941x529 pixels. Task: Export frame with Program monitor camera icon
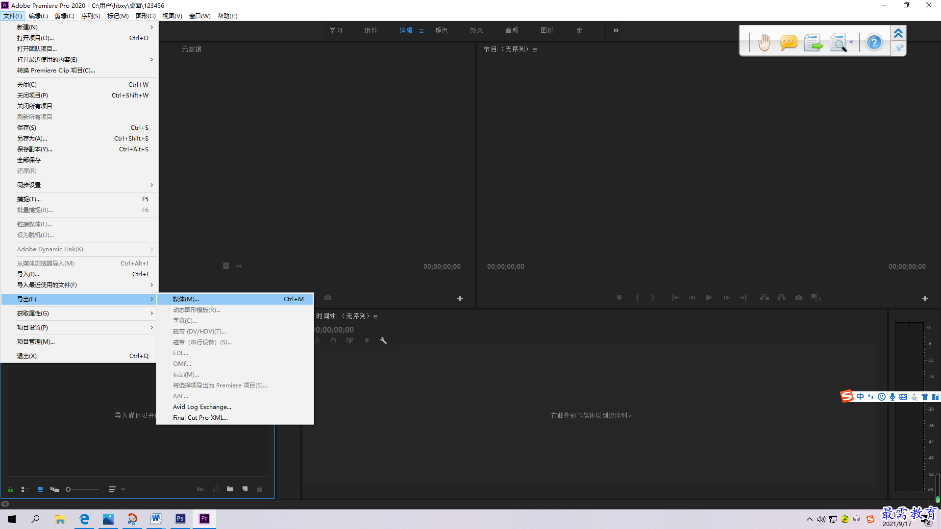[799, 298]
